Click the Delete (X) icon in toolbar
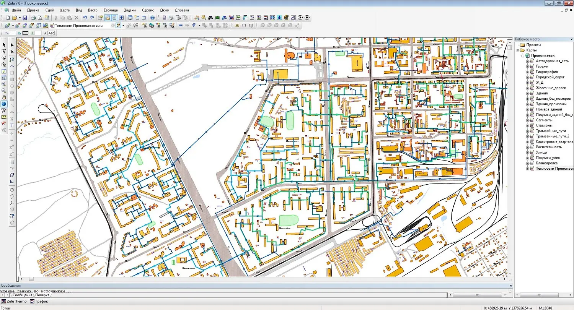Screen dimensions: 574x310 point(77,18)
